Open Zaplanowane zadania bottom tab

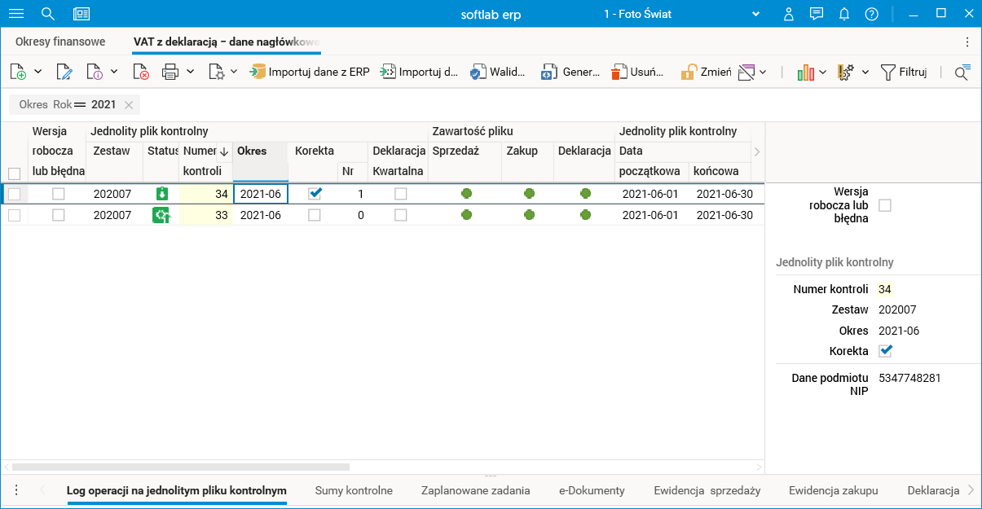[x=476, y=490]
